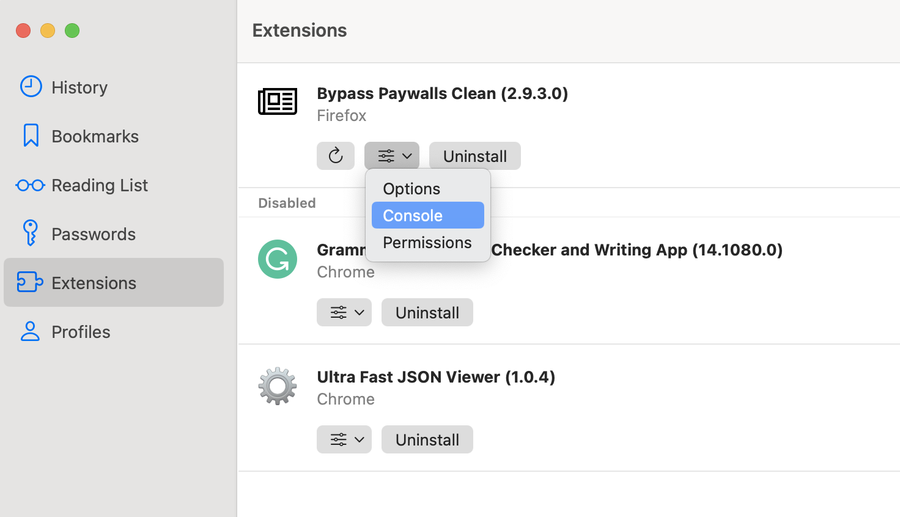Image resolution: width=900 pixels, height=517 pixels.
Task: Click the Disabled section header
Action: (x=287, y=202)
